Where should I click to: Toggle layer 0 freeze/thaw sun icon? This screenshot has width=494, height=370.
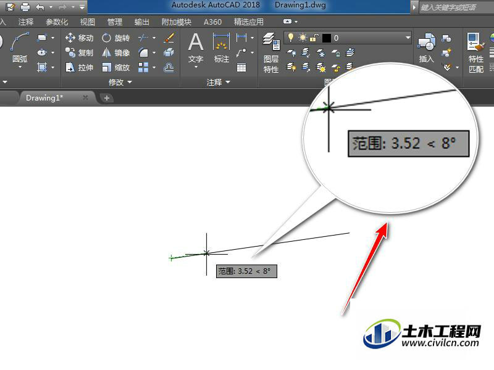(303, 38)
